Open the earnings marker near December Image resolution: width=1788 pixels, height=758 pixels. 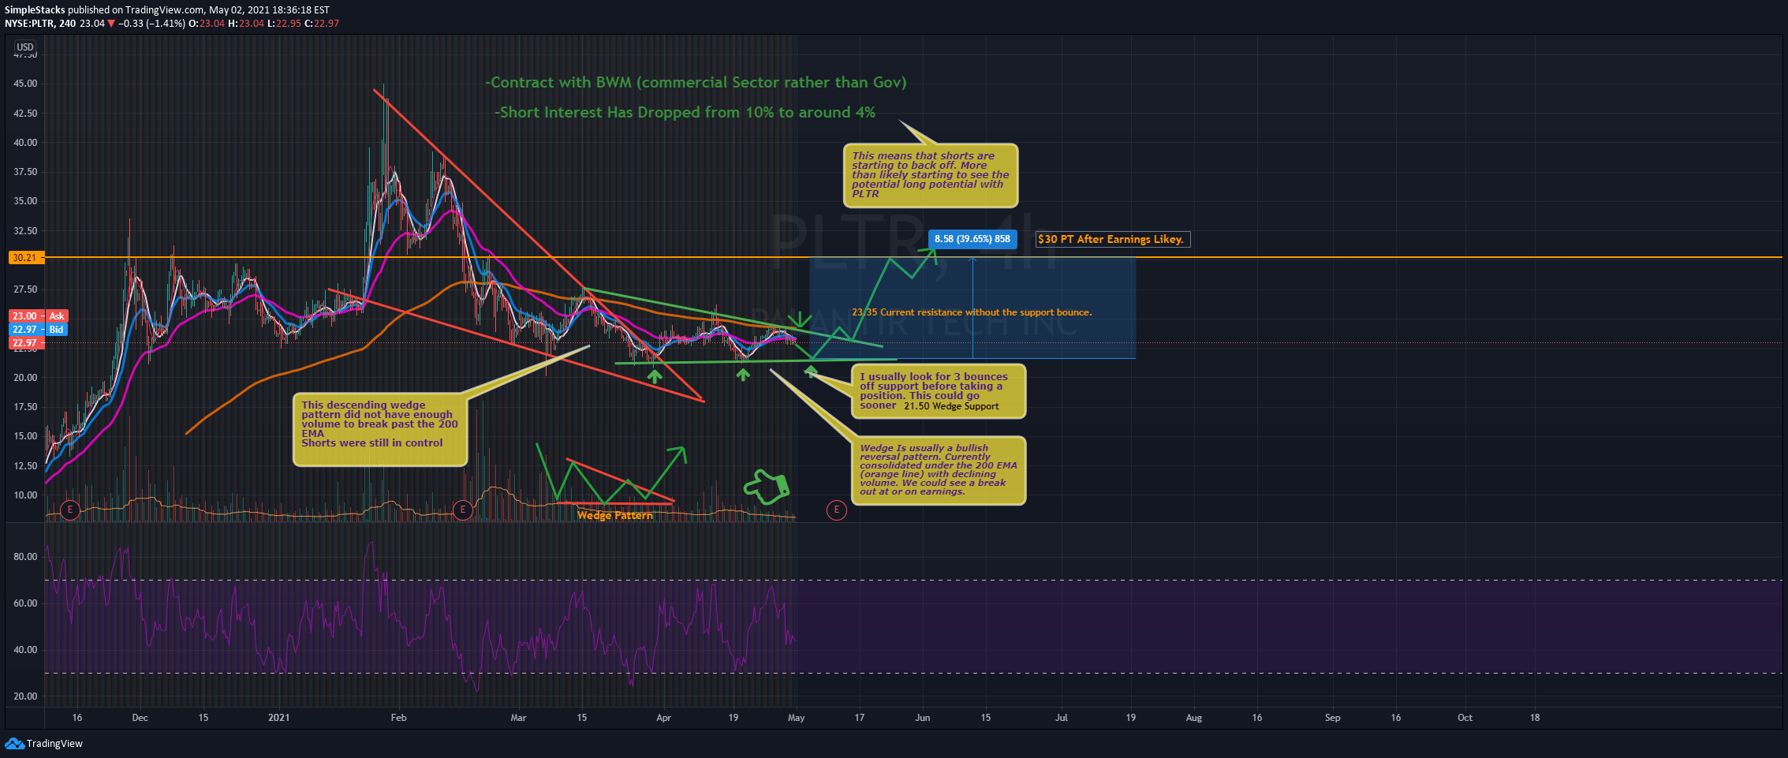(x=70, y=510)
